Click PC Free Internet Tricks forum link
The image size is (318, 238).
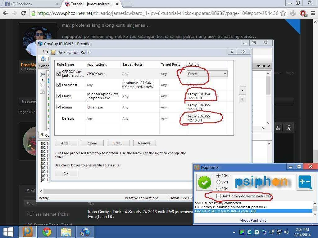(x=47, y=214)
